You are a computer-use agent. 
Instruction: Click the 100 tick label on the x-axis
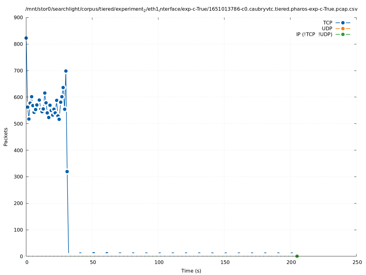click(159, 262)
